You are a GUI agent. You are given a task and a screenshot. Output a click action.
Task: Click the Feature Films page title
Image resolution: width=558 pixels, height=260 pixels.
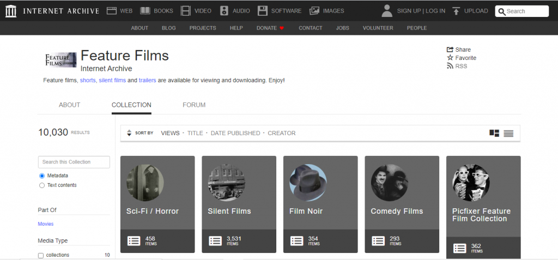pos(125,56)
